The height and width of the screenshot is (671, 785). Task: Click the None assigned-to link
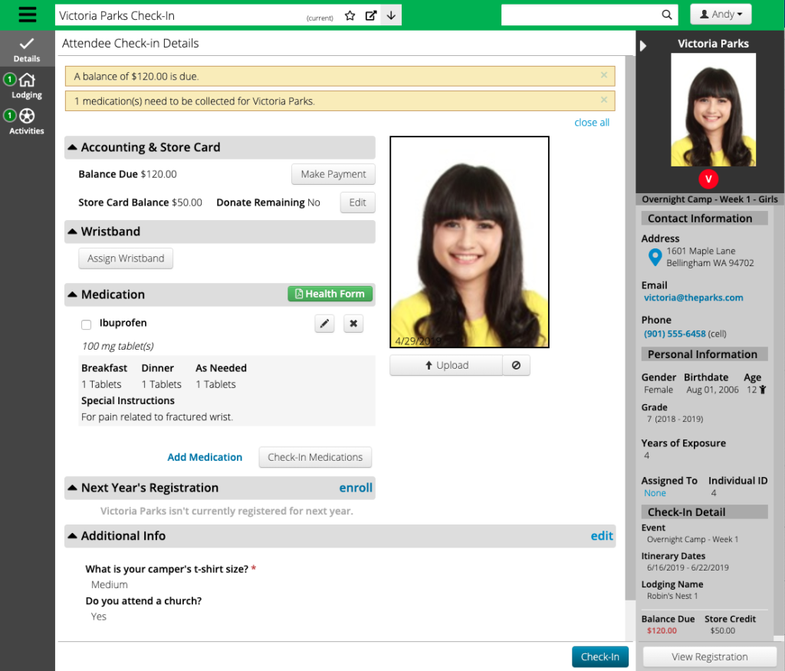click(x=655, y=493)
